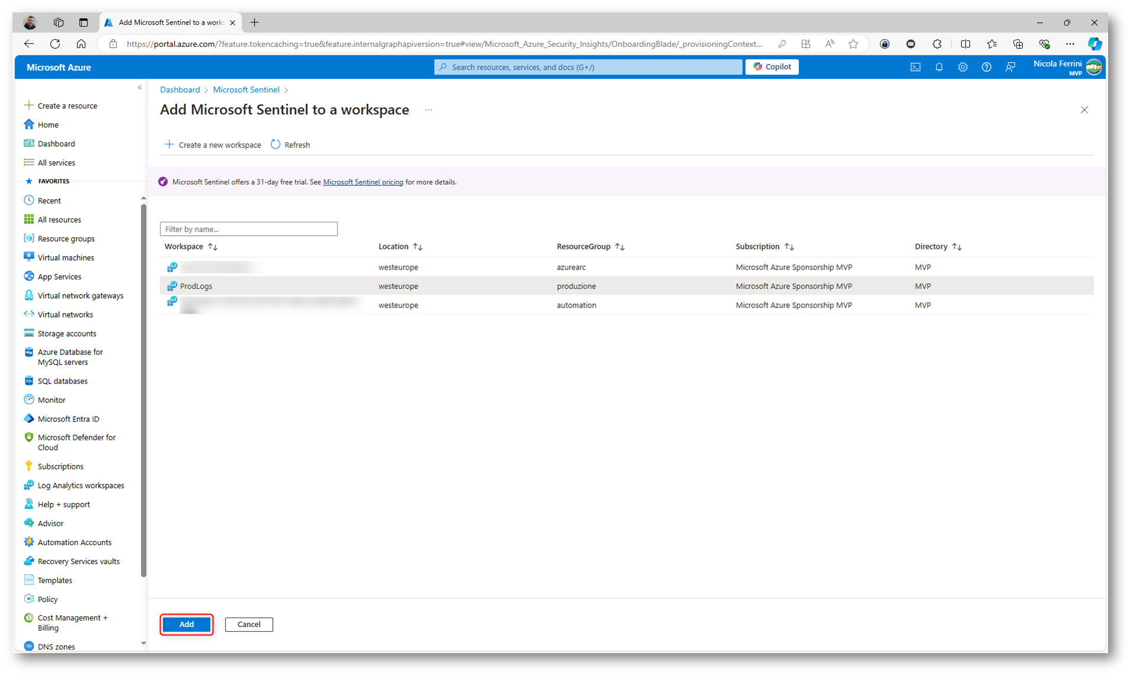Open Nicola Ferrini account menu

(1067, 67)
